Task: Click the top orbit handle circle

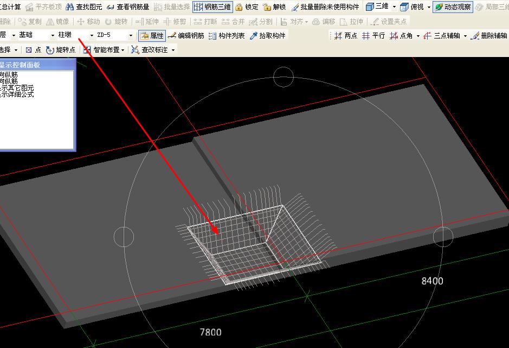Action: [284, 77]
